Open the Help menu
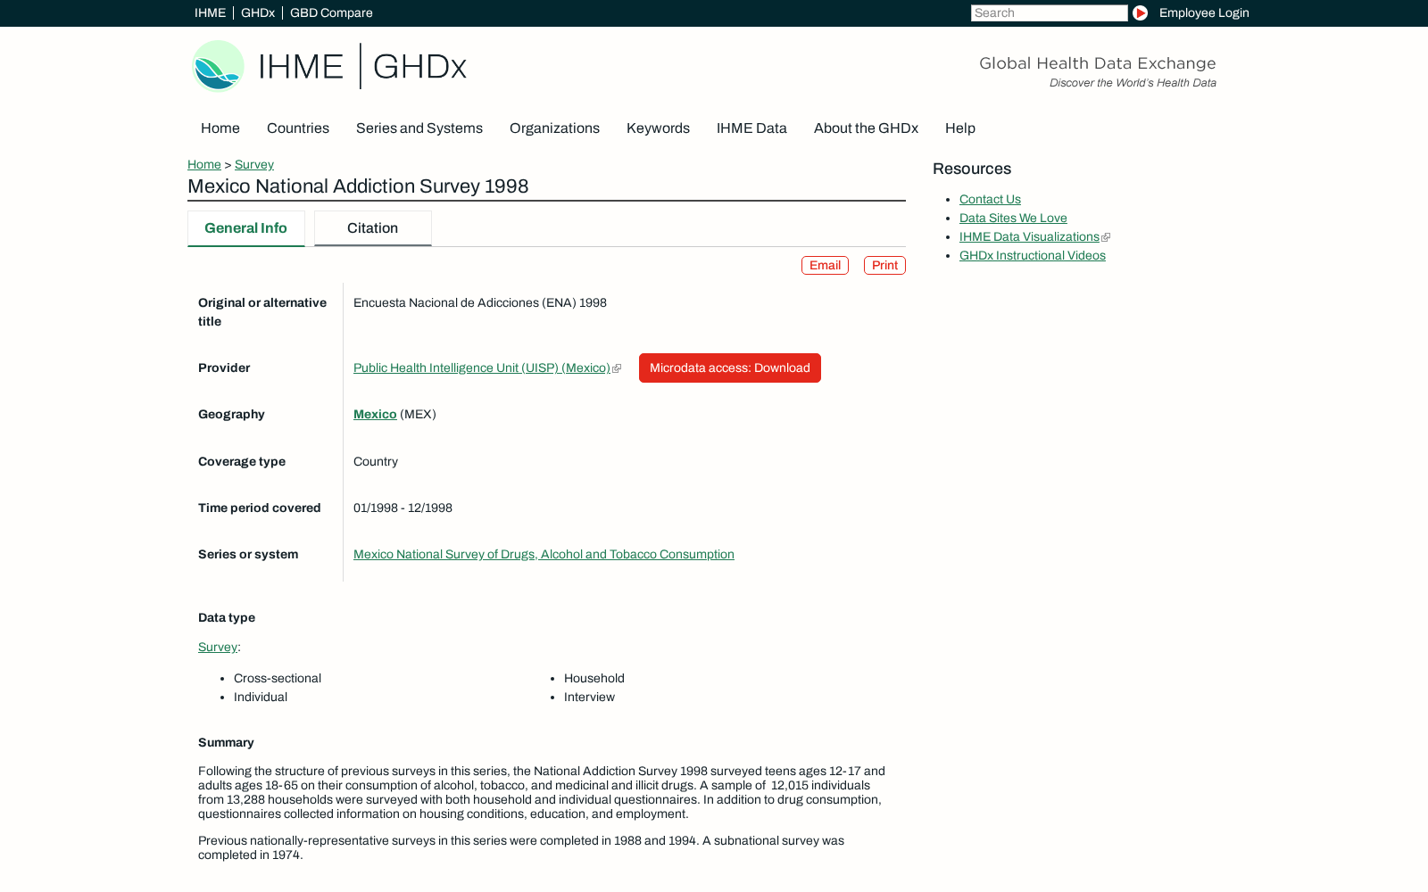Image resolution: width=1428 pixels, height=892 pixels. [960, 128]
